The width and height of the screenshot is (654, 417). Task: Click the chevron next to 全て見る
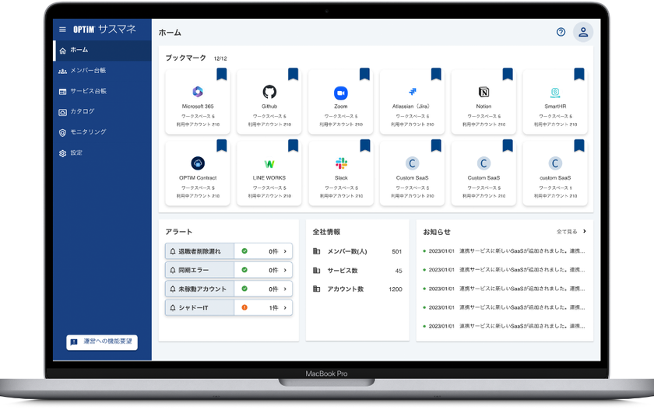click(585, 231)
